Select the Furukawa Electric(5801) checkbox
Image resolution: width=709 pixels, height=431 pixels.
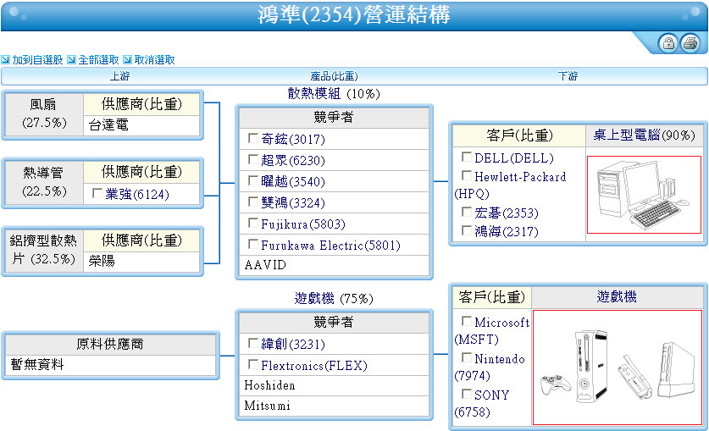tap(253, 245)
